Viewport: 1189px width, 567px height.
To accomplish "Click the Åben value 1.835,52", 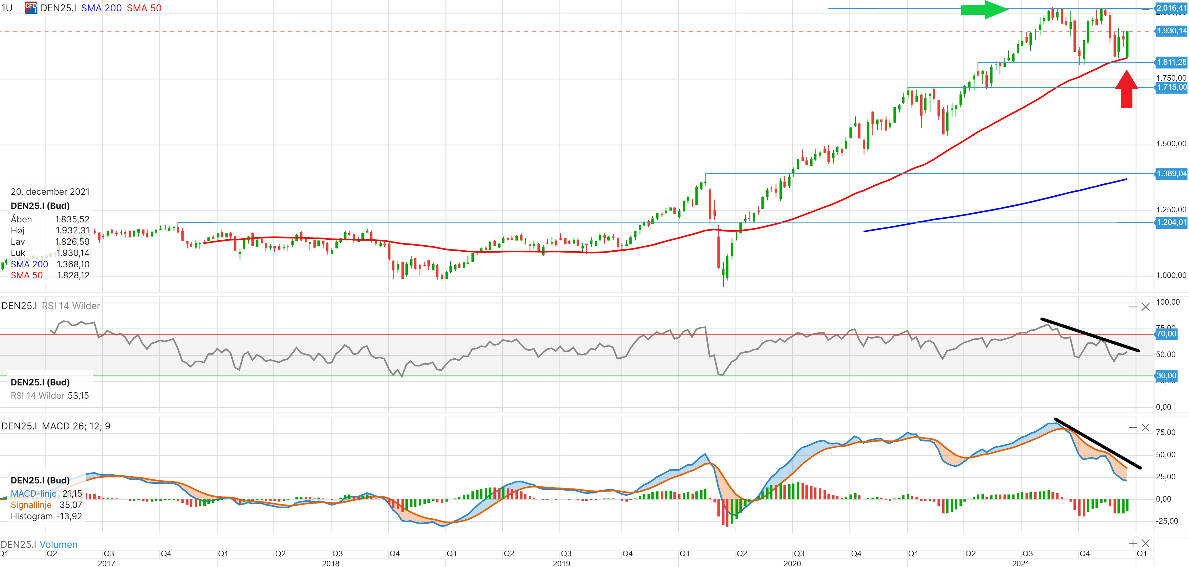I will [x=73, y=220].
